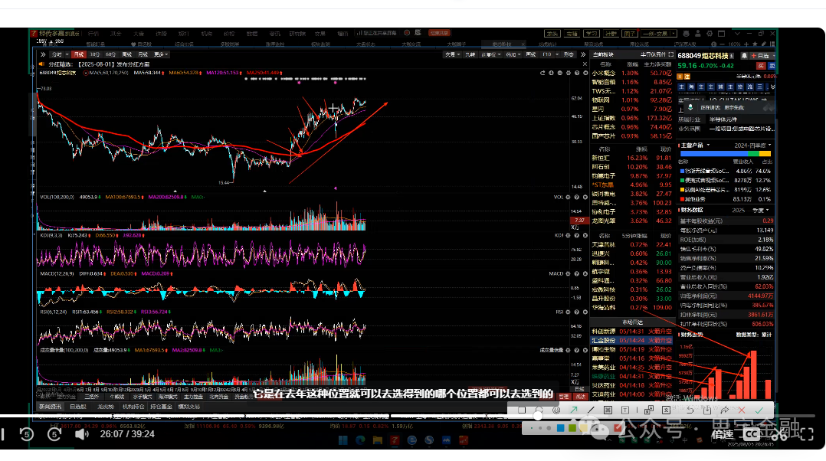Click the red 买 buy button
Viewport: 826px width, 461px height.
[x=761, y=66]
